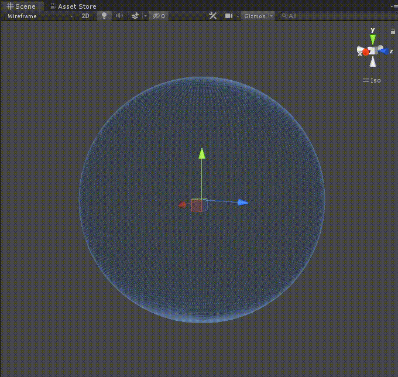
Task: Open the component editor tools icon
Action: tap(212, 16)
